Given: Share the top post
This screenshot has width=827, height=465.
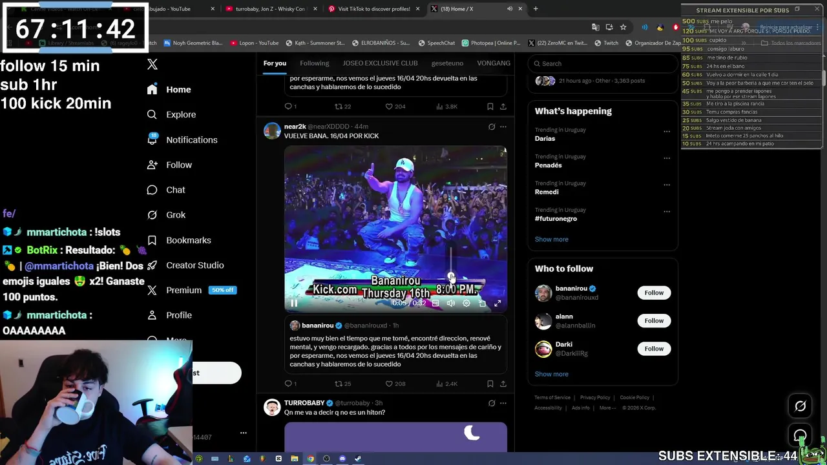Looking at the screenshot, I should 503,107.
